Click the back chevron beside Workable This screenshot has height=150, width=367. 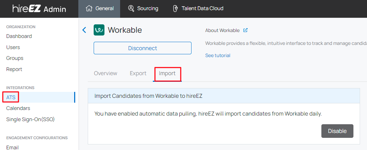(x=84, y=30)
